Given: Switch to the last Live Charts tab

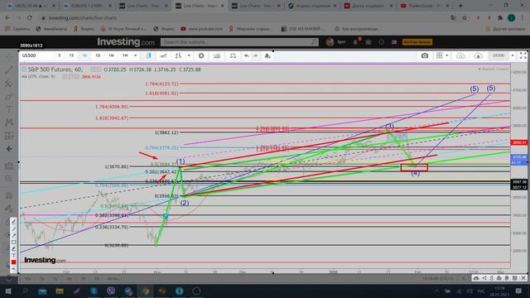Looking at the screenshot, I should point(256,6).
